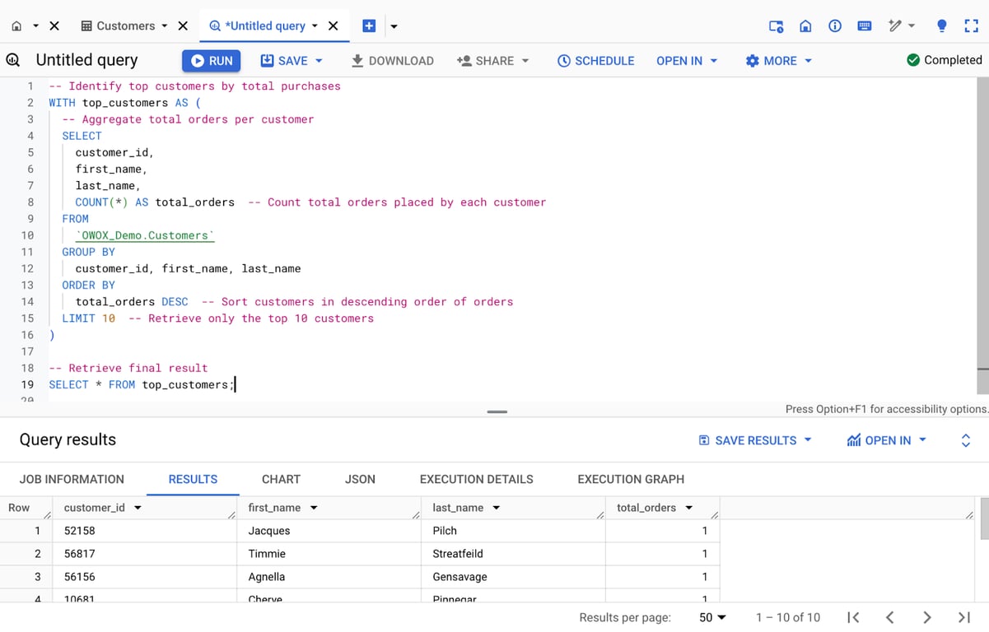Show keyboard shortcuts icon
Image resolution: width=989 pixels, height=632 pixels.
click(x=864, y=26)
